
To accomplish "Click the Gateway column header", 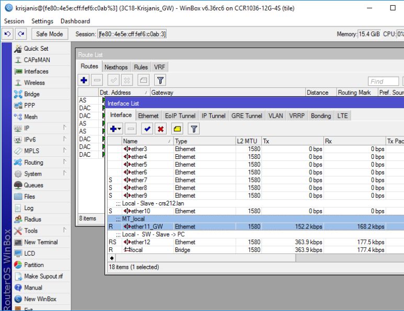I will click(x=227, y=92).
